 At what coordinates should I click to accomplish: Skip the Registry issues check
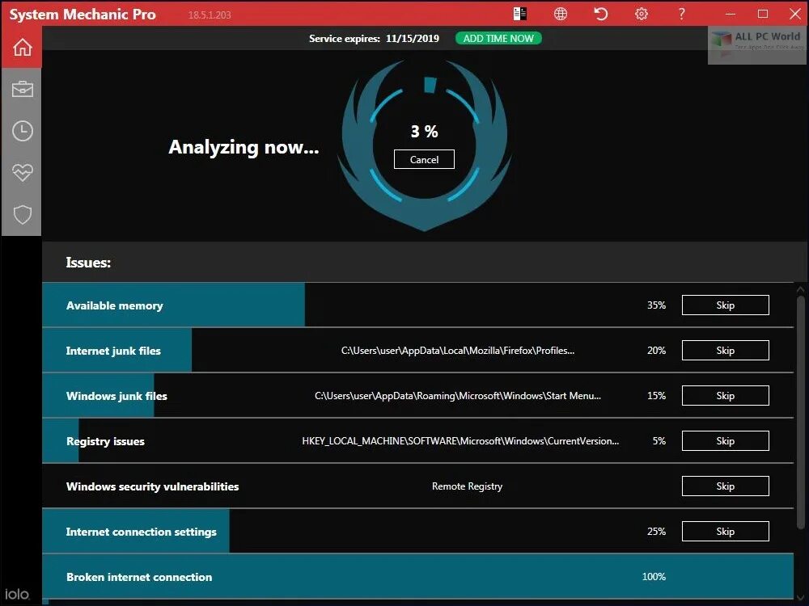click(726, 441)
